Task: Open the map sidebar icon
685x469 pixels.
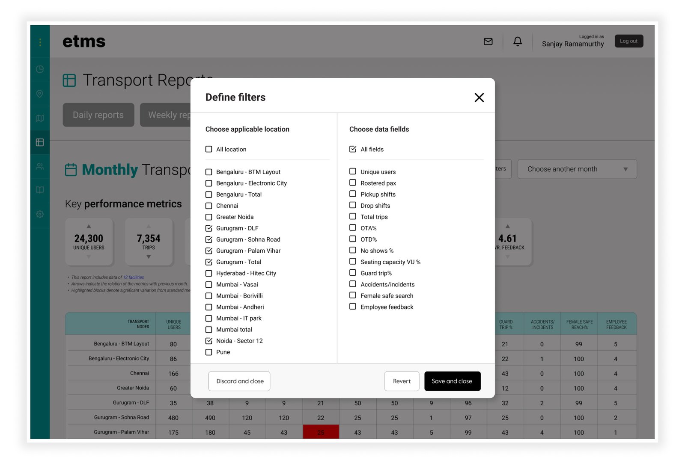Action: tap(40, 118)
